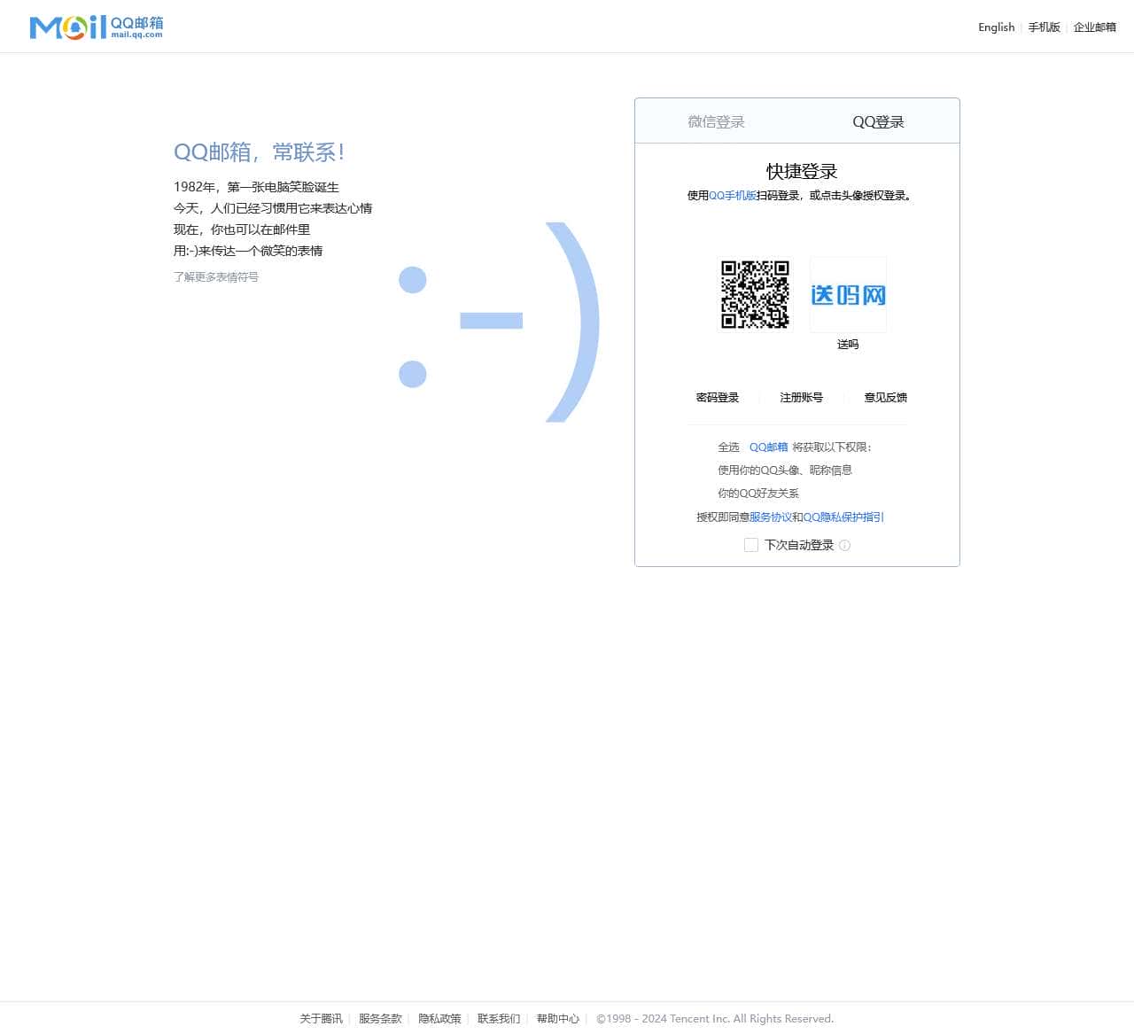Open the QQ隐私保护指引 link
This screenshot has height=1034, width=1134.
[843, 517]
